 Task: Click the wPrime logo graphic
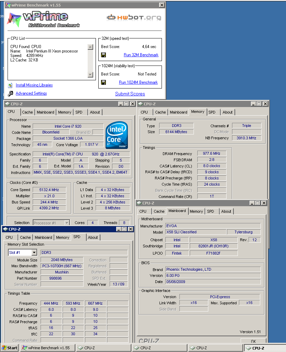coord(44,19)
